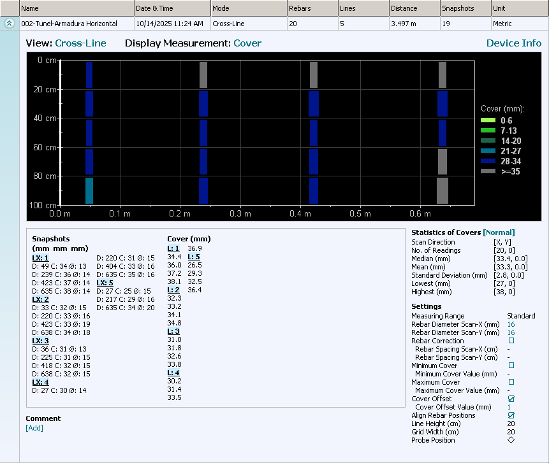Sort by the Name column header
The width and height of the screenshot is (549, 463).
click(x=77, y=8)
